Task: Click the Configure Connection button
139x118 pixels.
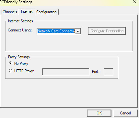Action: click(x=107, y=31)
